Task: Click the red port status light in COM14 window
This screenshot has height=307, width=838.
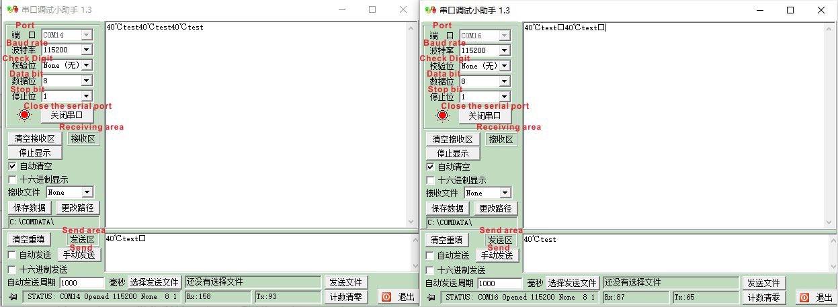Action: tap(25, 115)
